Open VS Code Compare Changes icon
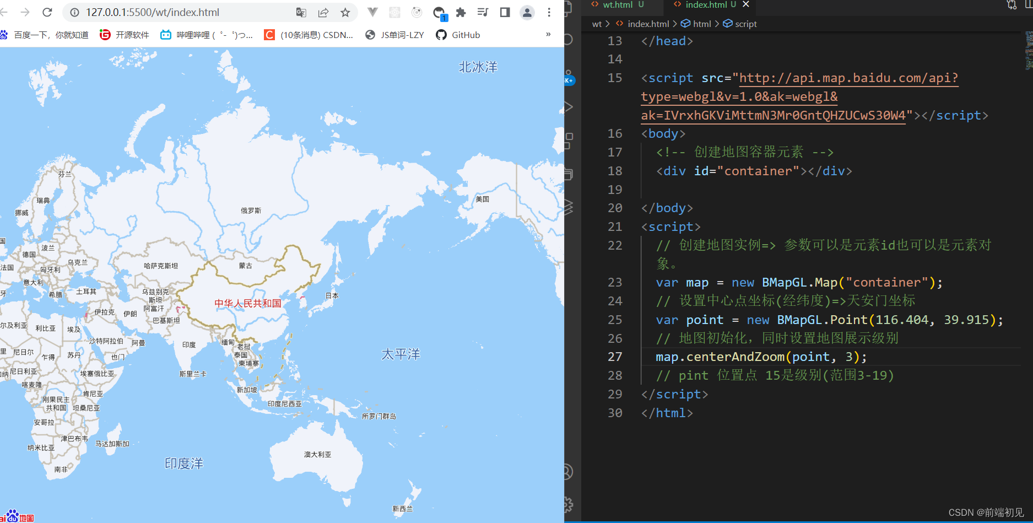Image resolution: width=1033 pixels, height=523 pixels. tap(1012, 5)
